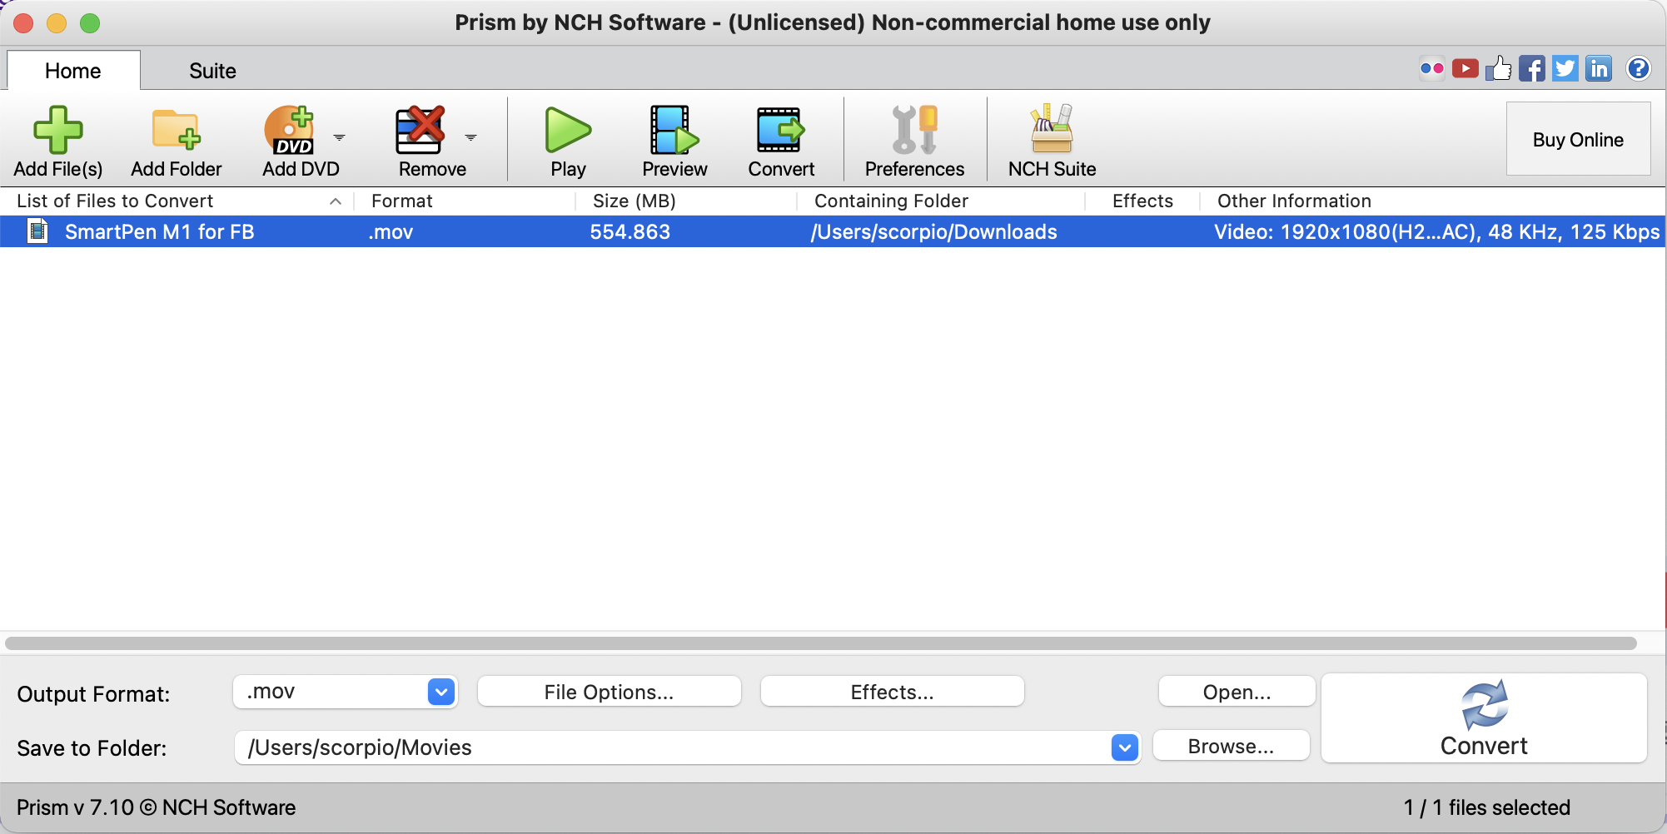Expand the Remove dropdown arrow

click(x=470, y=137)
